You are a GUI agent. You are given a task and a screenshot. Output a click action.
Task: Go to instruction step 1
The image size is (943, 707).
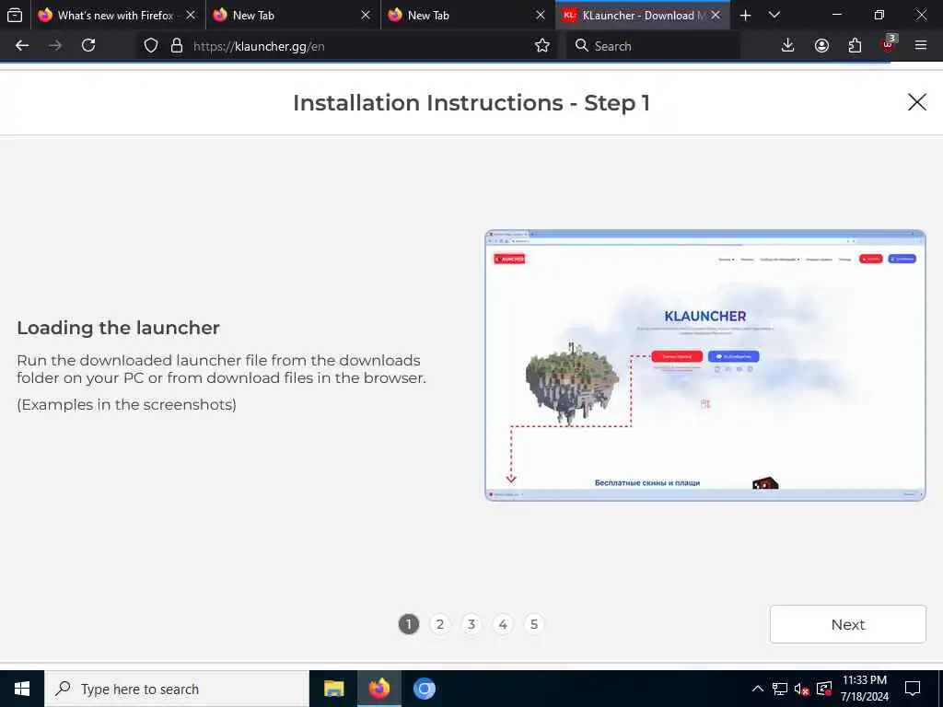pyautogui.click(x=408, y=625)
